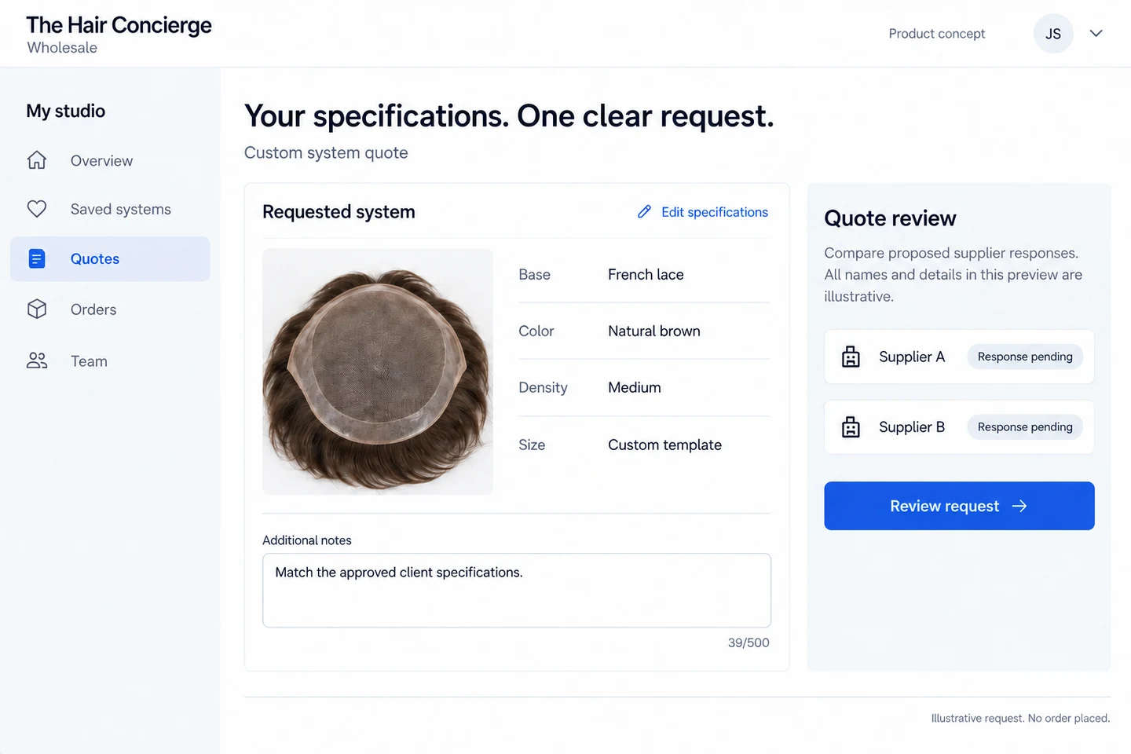Click the Product concept label
Image resolution: width=1131 pixels, height=754 pixels.
[x=936, y=34]
